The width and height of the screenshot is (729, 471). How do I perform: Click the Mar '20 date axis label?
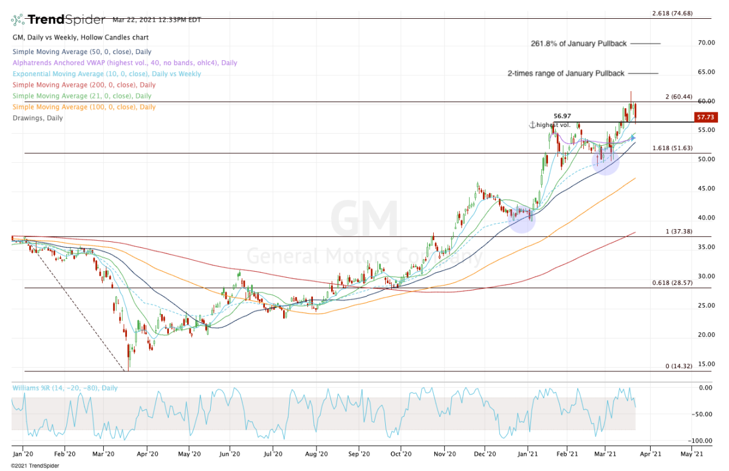click(104, 453)
